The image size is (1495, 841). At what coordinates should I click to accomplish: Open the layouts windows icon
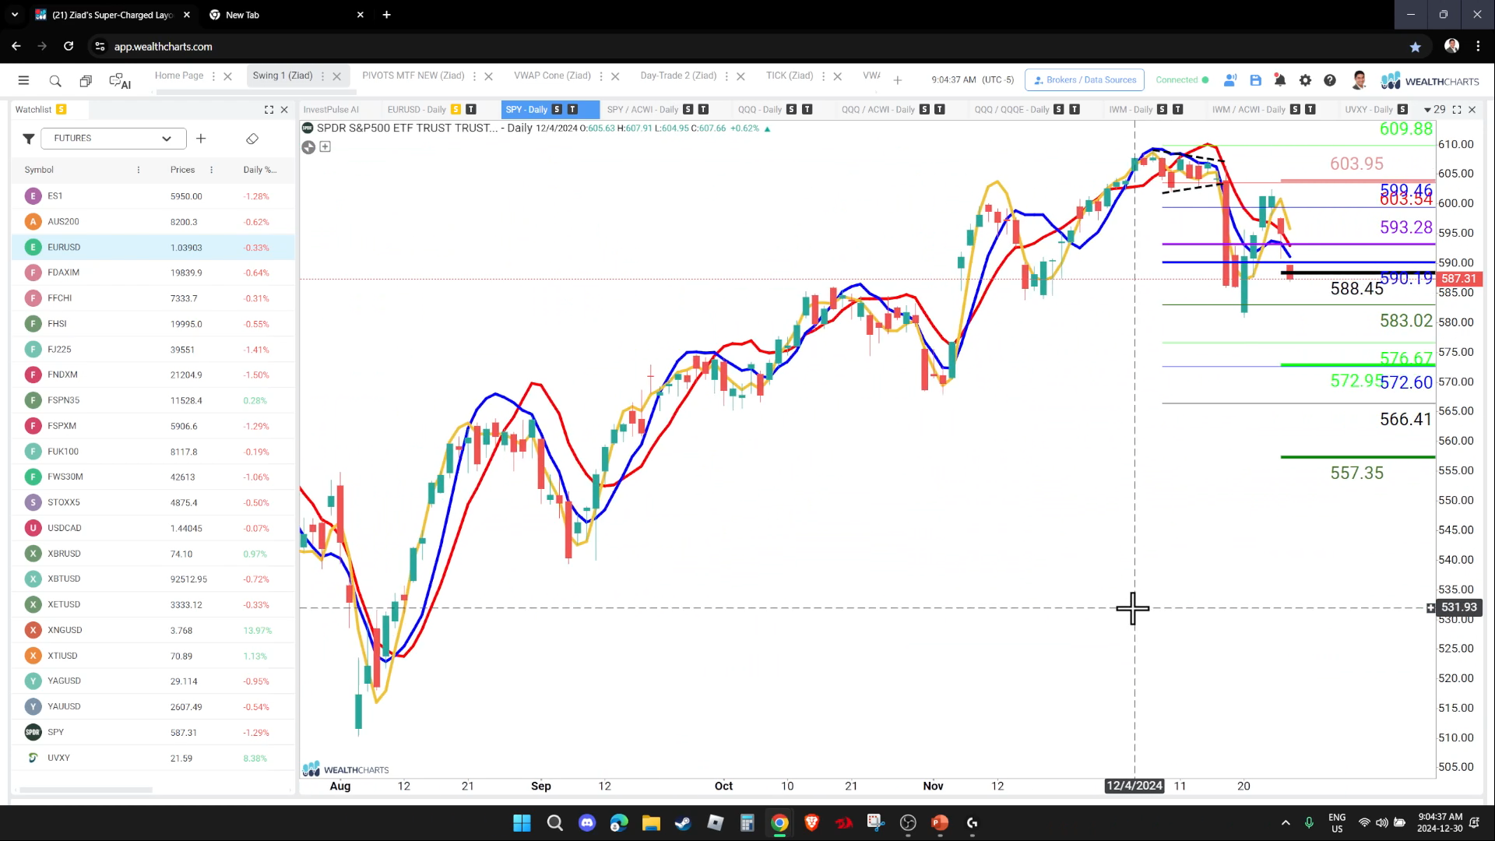click(x=86, y=80)
